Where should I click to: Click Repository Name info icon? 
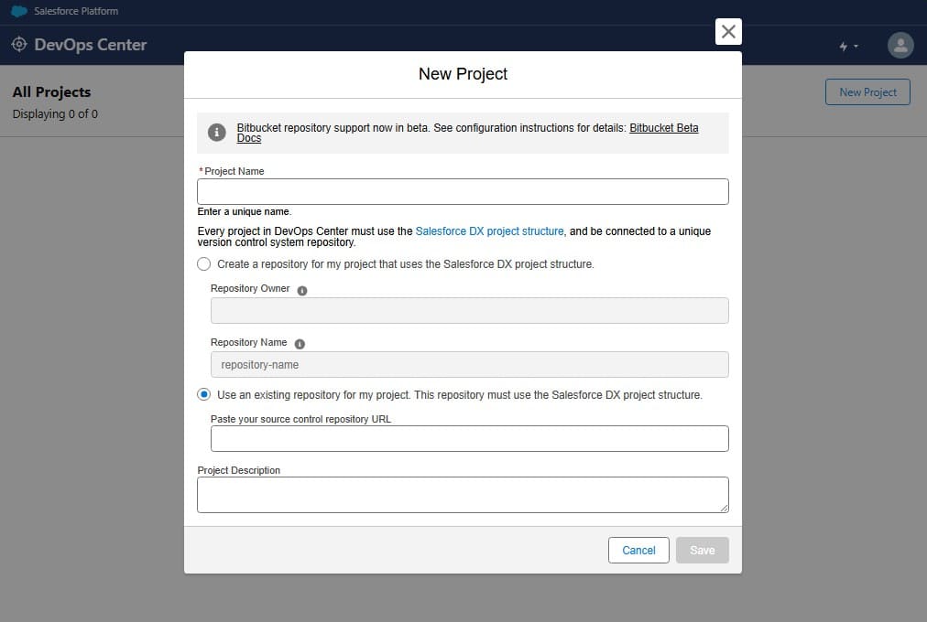300,344
